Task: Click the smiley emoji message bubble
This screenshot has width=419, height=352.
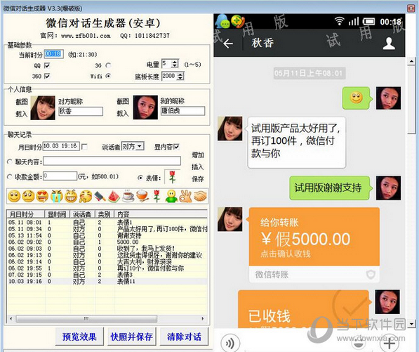Action: (x=357, y=98)
